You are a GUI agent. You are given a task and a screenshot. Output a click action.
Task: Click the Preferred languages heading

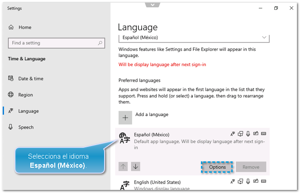click(x=139, y=80)
